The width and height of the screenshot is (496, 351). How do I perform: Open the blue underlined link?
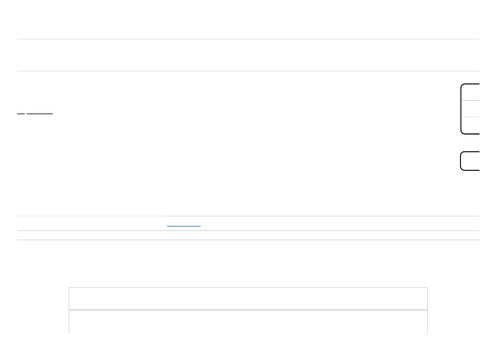184,226
